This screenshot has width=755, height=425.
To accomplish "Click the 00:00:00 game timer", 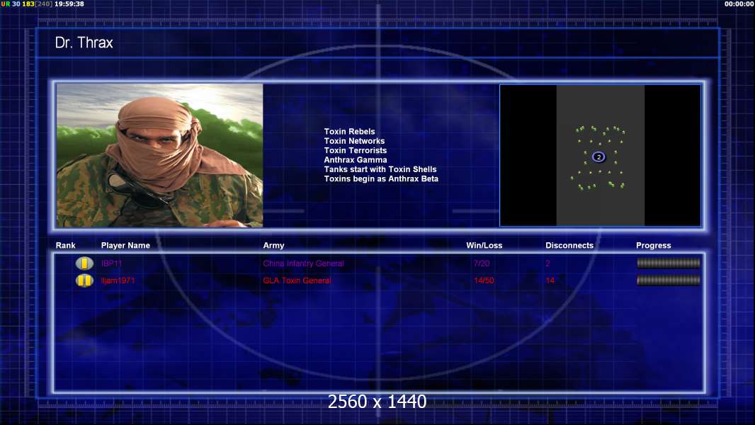I will coord(739,4).
